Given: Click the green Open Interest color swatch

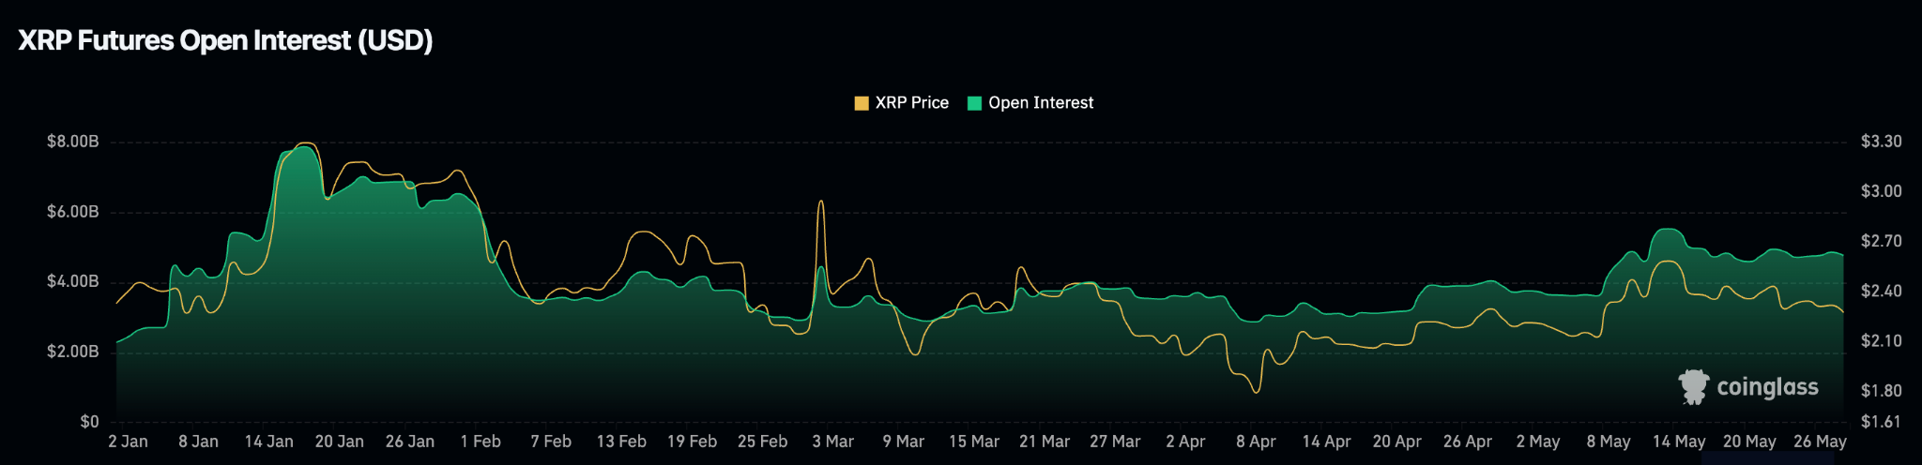Looking at the screenshot, I should pyautogui.click(x=974, y=103).
